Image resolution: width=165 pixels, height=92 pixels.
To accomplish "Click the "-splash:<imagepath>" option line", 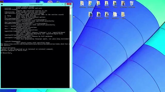I will click(x=12, y=41).
